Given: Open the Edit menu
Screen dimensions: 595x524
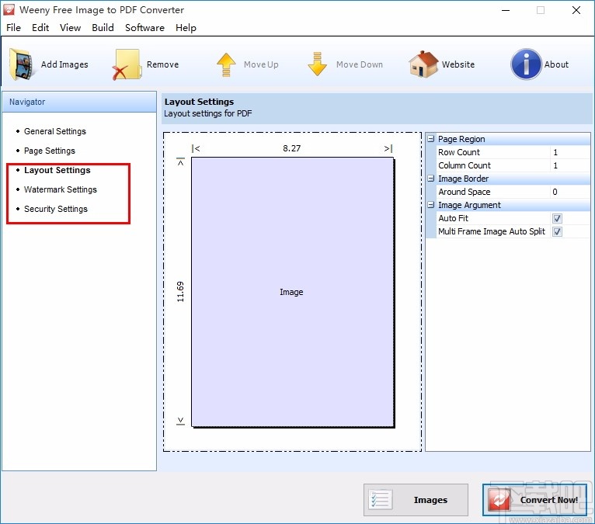Looking at the screenshot, I should tap(40, 28).
